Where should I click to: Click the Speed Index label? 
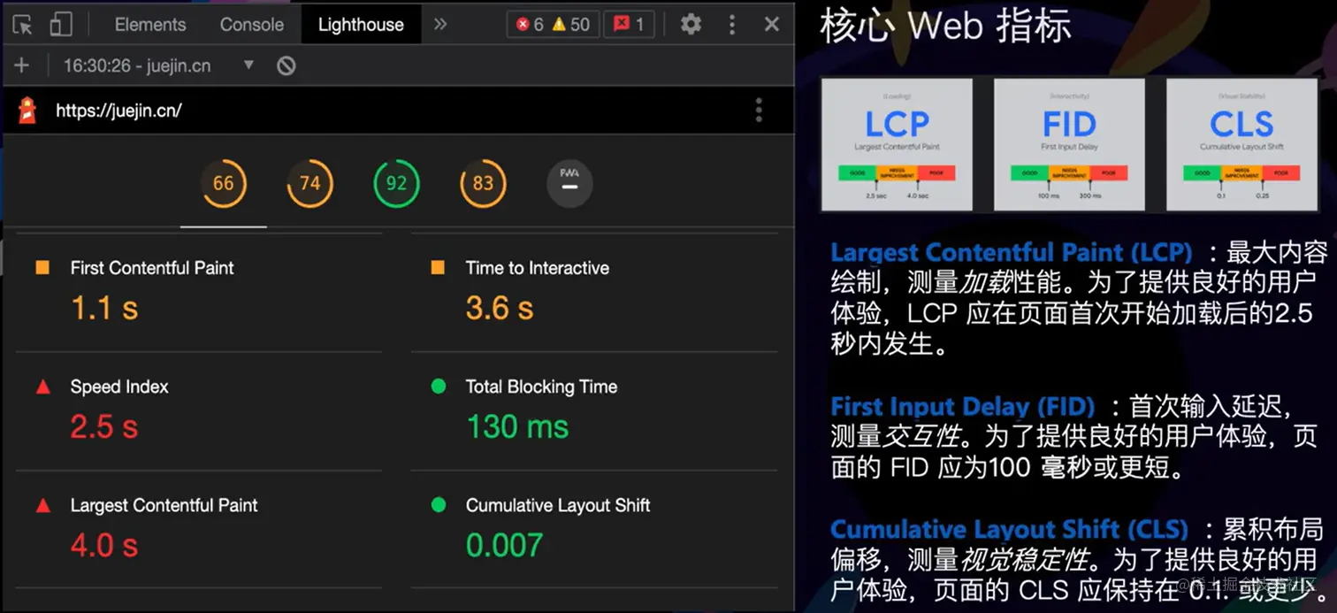pyautogui.click(x=119, y=387)
